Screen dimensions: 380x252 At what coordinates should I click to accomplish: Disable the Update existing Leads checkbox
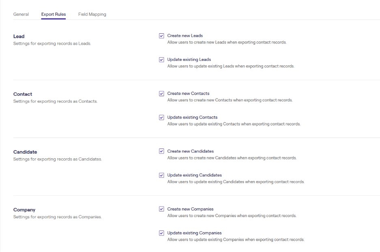coord(162,60)
